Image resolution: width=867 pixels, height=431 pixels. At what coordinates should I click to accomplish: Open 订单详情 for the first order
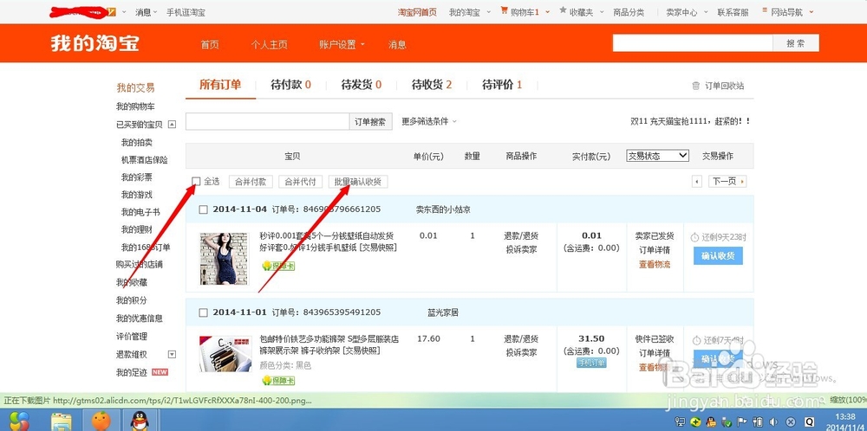click(x=655, y=250)
